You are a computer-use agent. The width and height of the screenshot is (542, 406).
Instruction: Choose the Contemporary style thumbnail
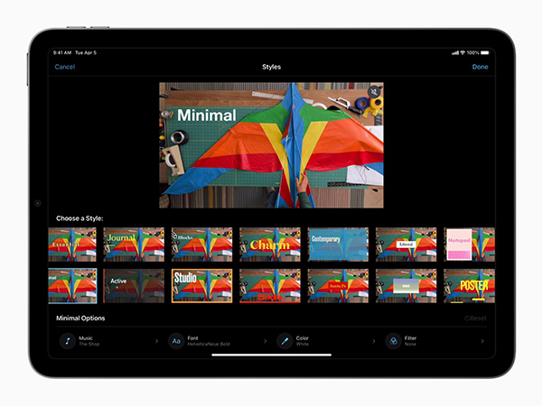pos(338,245)
